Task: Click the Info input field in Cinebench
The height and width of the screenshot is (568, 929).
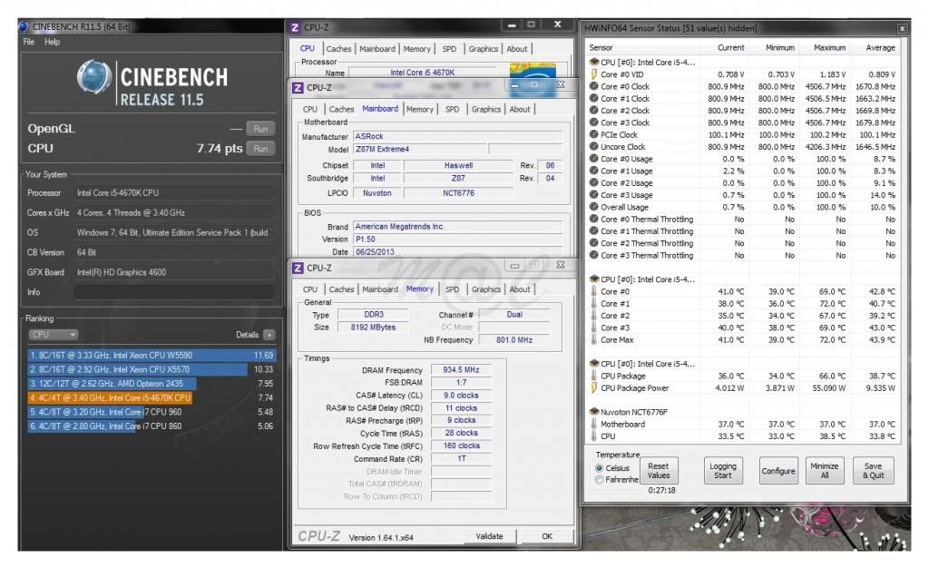Action: point(173,292)
